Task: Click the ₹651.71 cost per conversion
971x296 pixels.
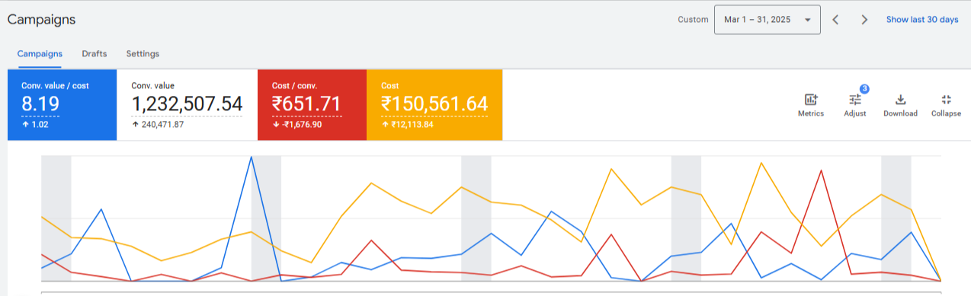Action: (306, 104)
